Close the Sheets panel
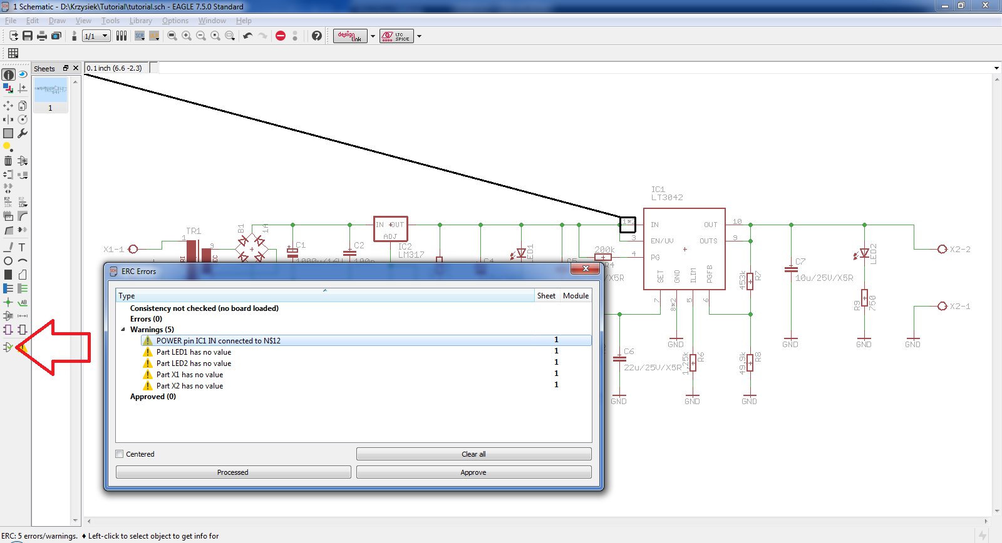This screenshot has width=1002, height=543. [x=76, y=68]
